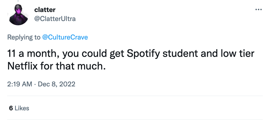Click the @ClatterUltra handle
The width and height of the screenshot is (270, 120).
[x=55, y=18]
